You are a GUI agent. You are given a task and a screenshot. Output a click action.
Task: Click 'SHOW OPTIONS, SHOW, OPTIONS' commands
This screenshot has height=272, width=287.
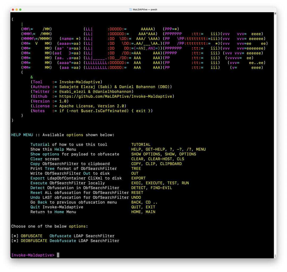click(164, 154)
